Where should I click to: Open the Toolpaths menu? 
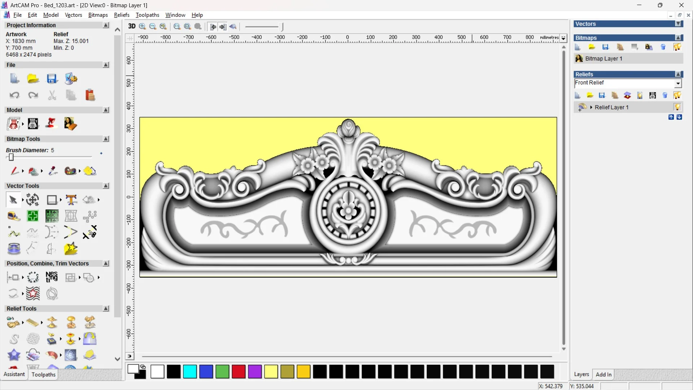[147, 15]
